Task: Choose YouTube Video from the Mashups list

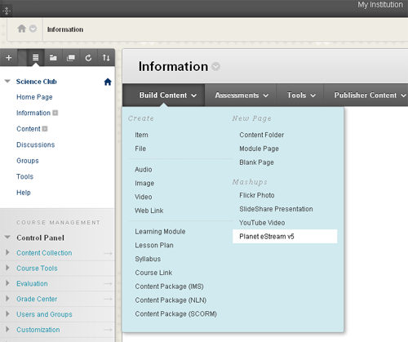Action: click(262, 223)
